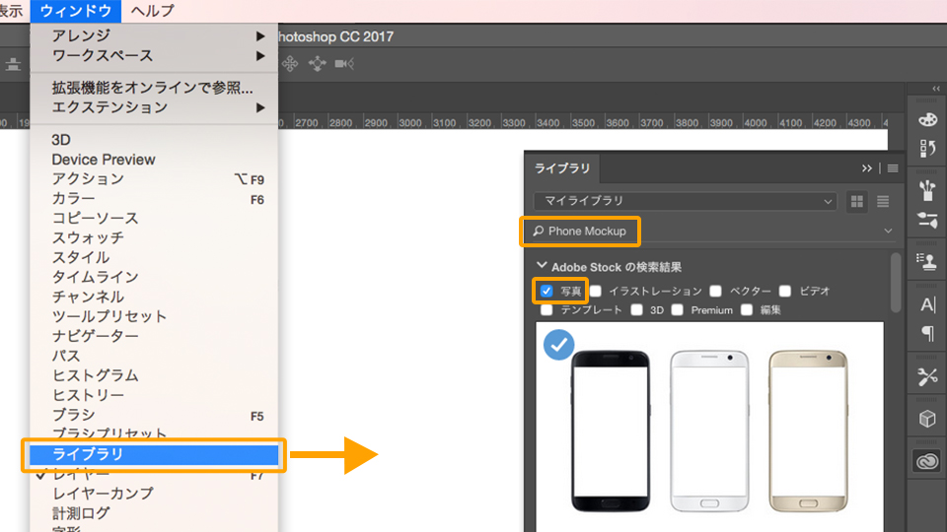Viewport: 947px width, 532px height.
Task: Select パス menu item
Action: click(154, 356)
